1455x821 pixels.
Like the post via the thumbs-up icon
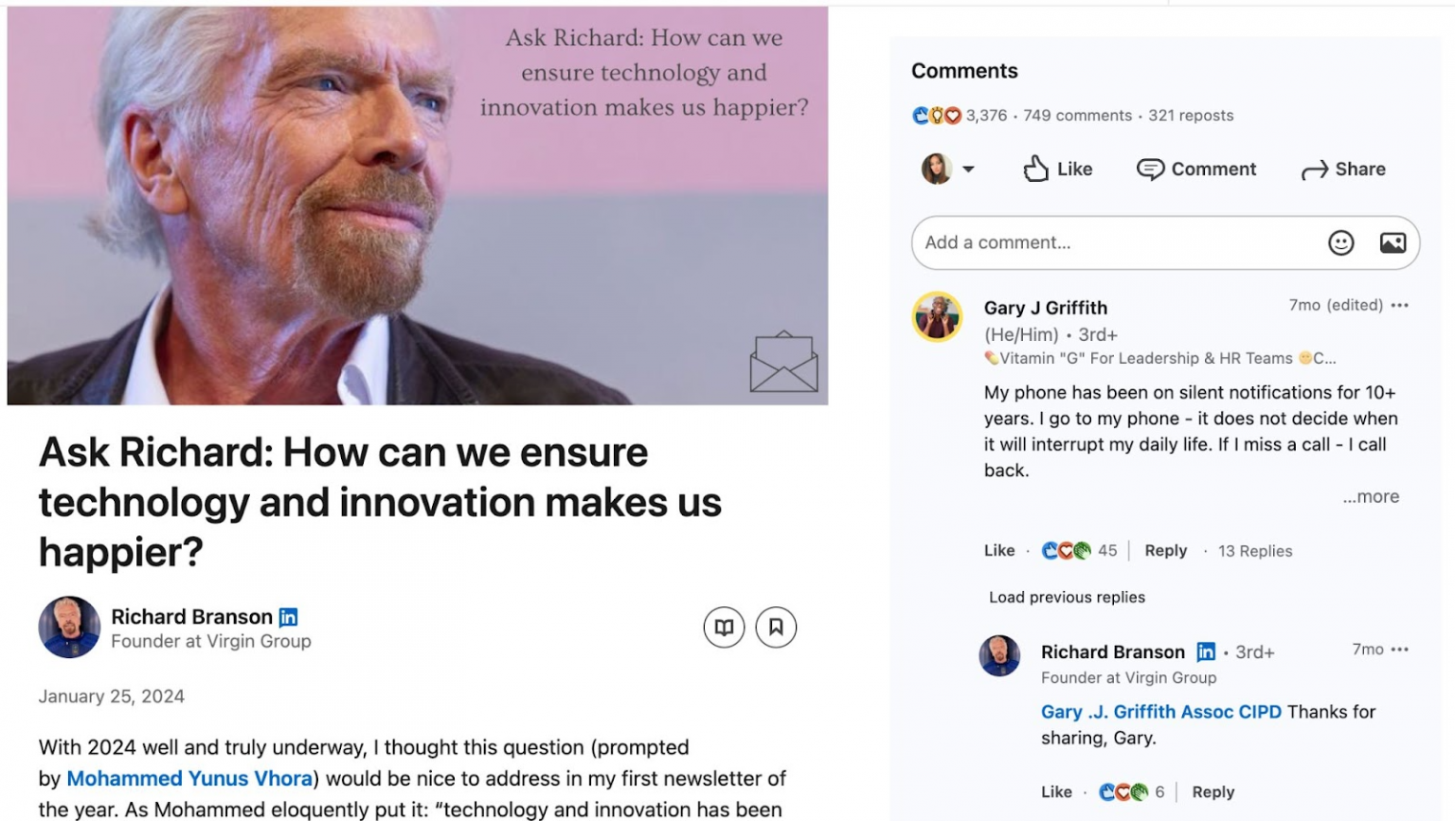click(x=1034, y=169)
